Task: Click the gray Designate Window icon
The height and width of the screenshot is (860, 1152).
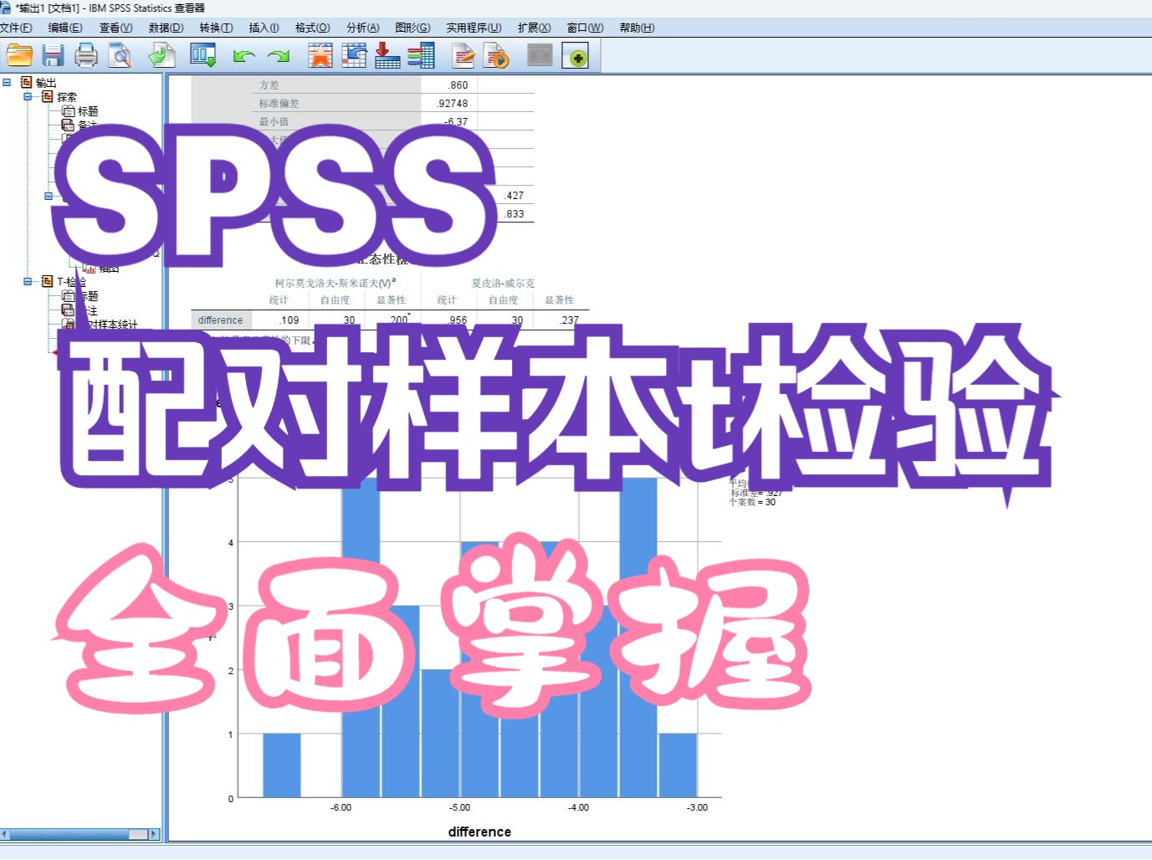Action: pos(540,56)
